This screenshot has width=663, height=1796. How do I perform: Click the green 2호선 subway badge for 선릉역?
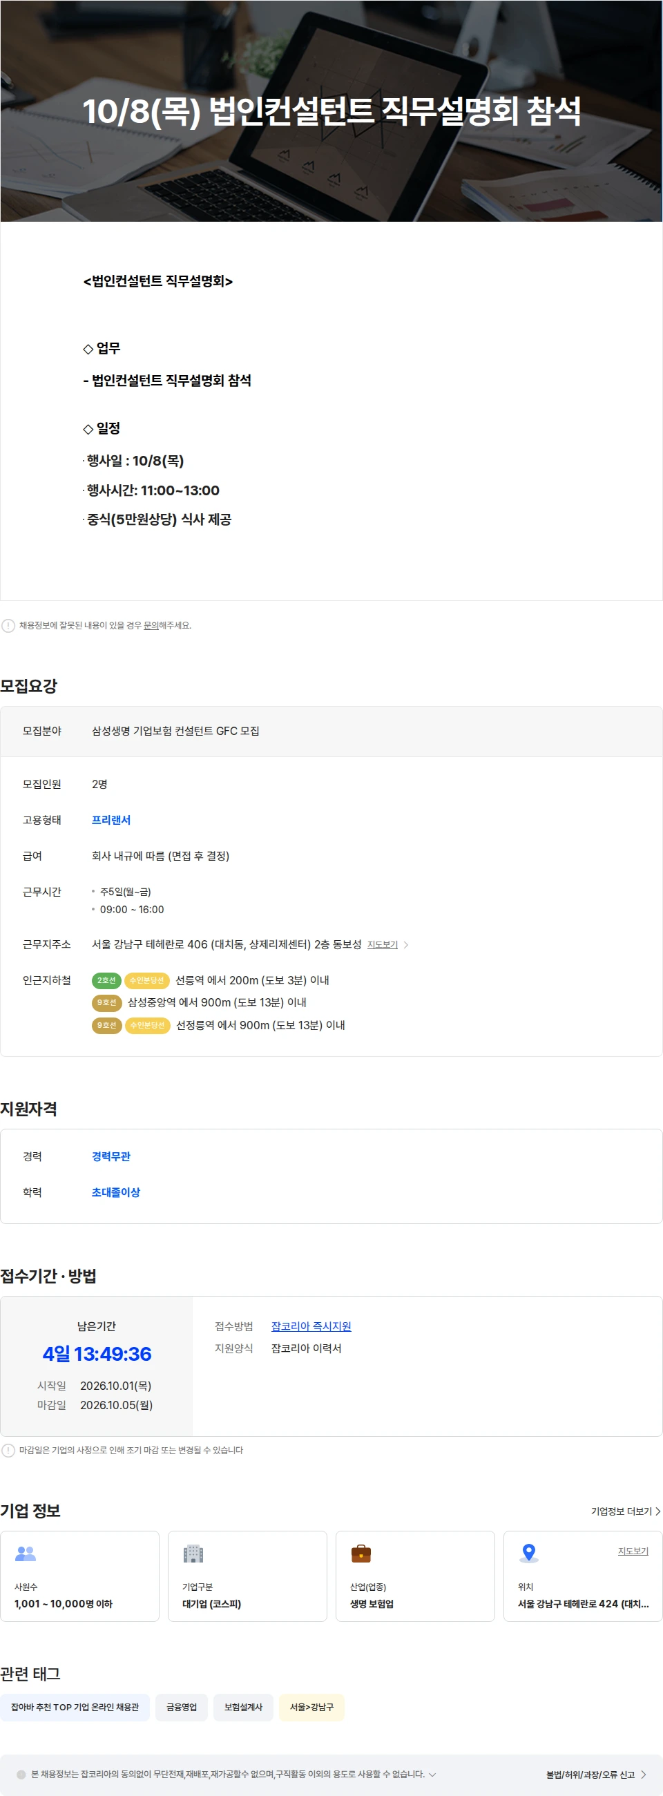106,980
